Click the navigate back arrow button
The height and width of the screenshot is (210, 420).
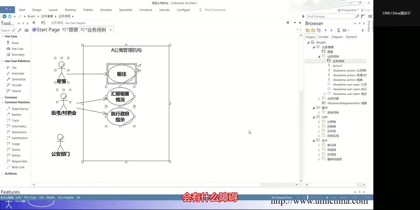point(5,16)
